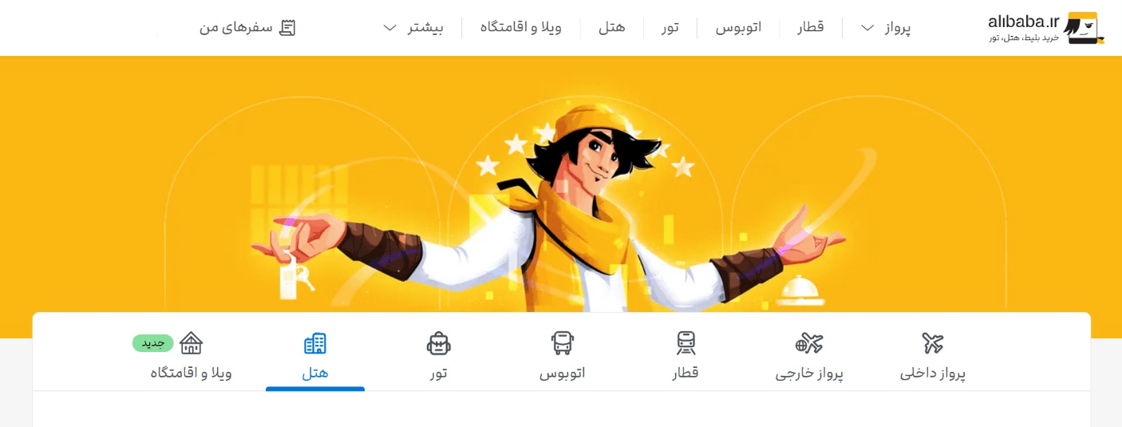Viewport: 1122px width, 427px height.
Task: Expand the بیشتر dropdown chevron
Action: coord(390,28)
